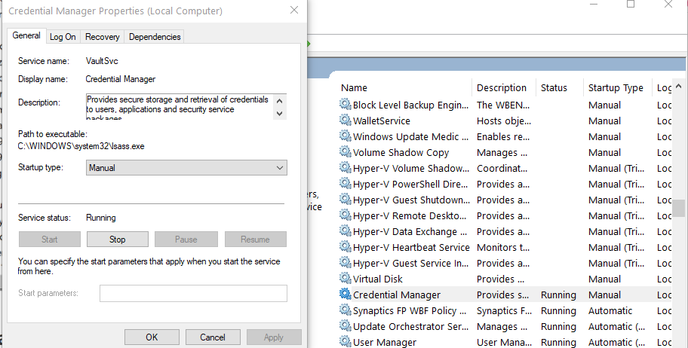
Task: Click Manual startup type of WalletService row
Action: [x=604, y=121]
